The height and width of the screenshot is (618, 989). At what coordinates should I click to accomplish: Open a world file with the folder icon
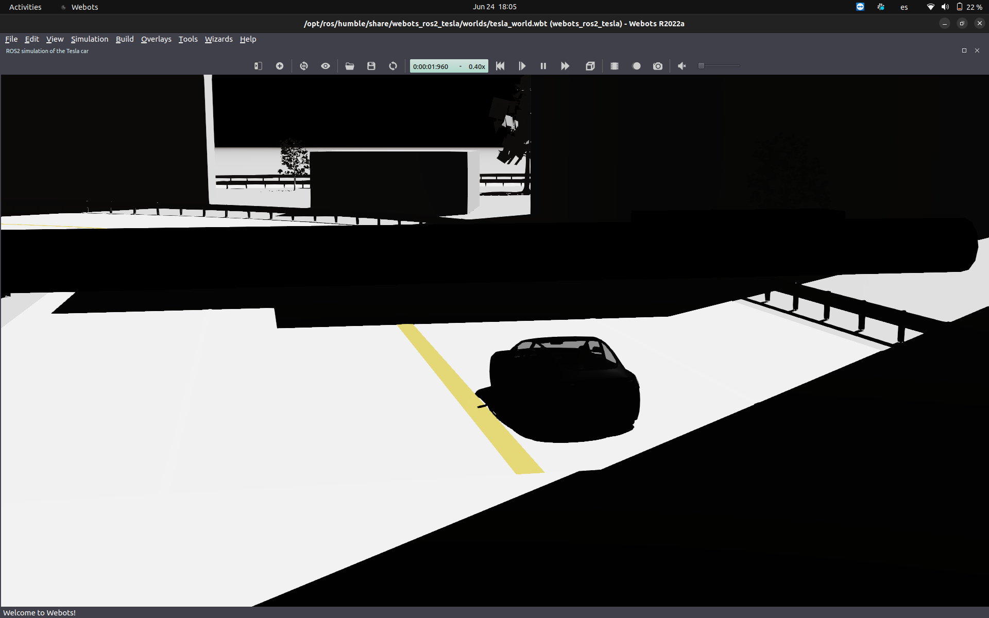coord(350,66)
